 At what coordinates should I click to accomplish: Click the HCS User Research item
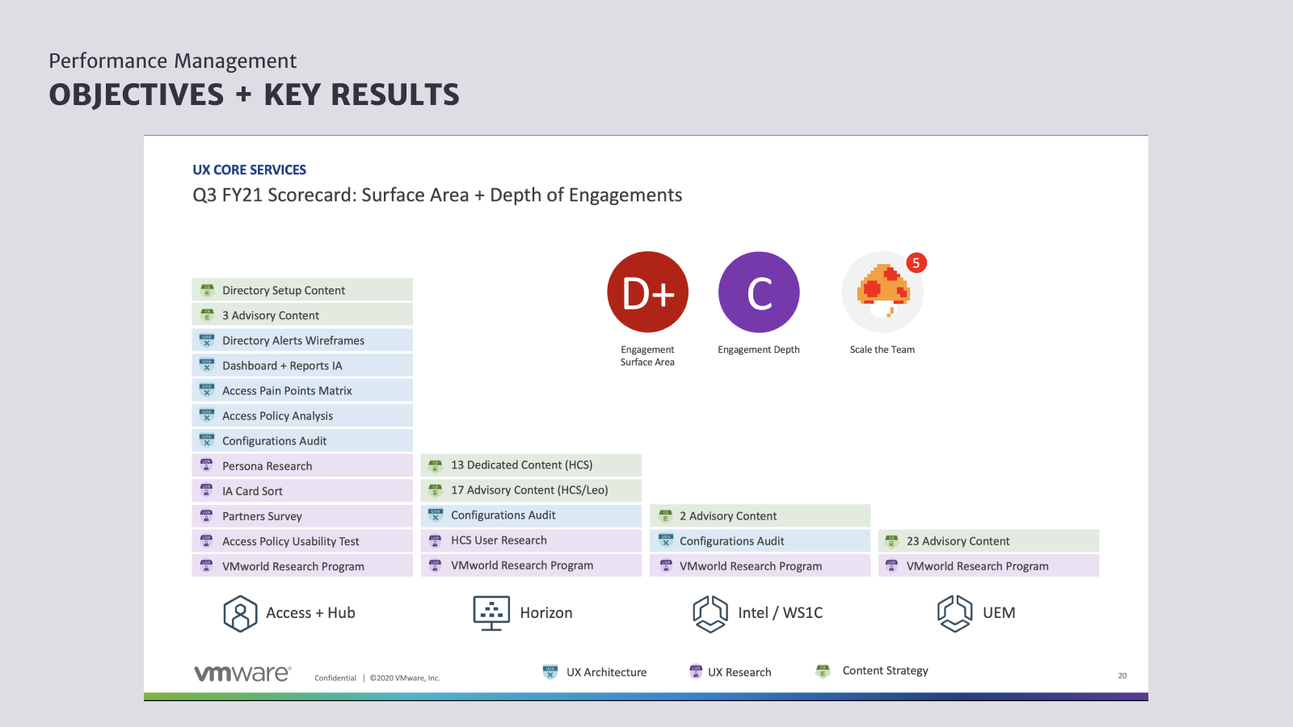(x=531, y=540)
